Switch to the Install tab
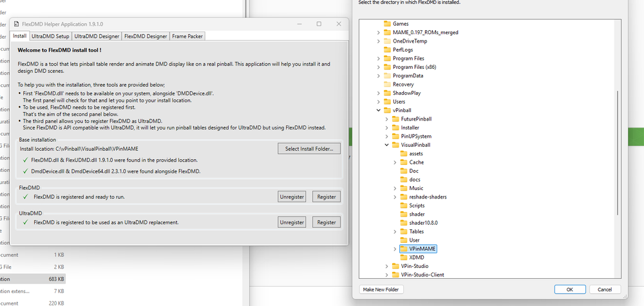 coord(20,36)
